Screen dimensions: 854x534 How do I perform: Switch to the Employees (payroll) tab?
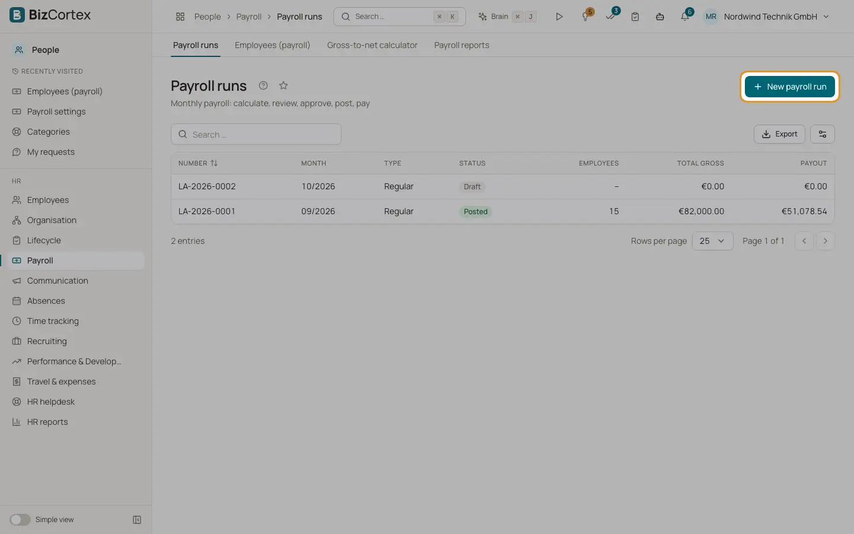tap(272, 45)
